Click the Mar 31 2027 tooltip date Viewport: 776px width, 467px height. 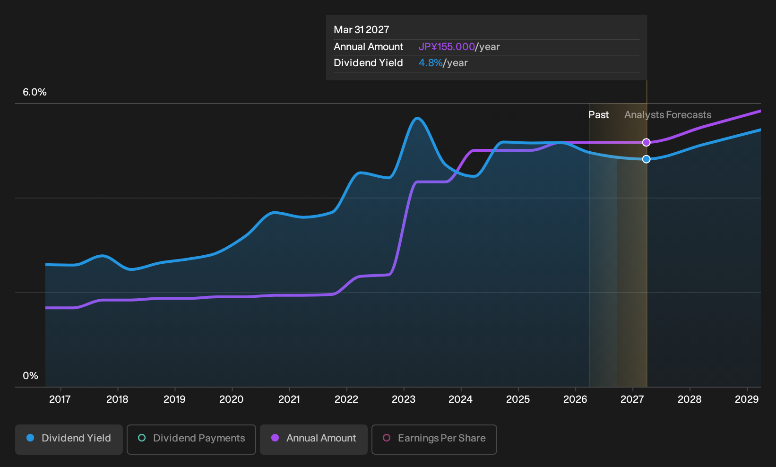[x=362, y=30]
